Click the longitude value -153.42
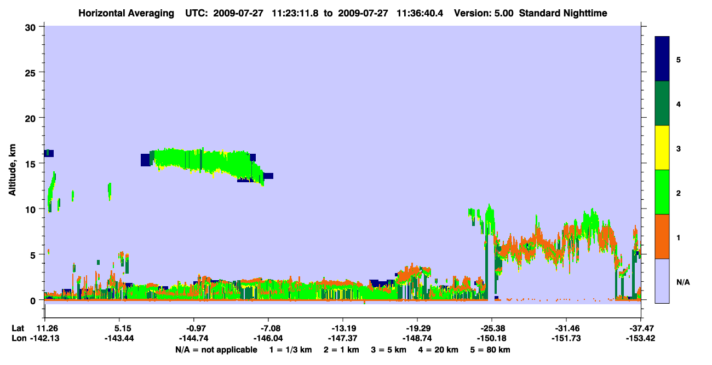The image size is (712, 365). click(641, 339)
